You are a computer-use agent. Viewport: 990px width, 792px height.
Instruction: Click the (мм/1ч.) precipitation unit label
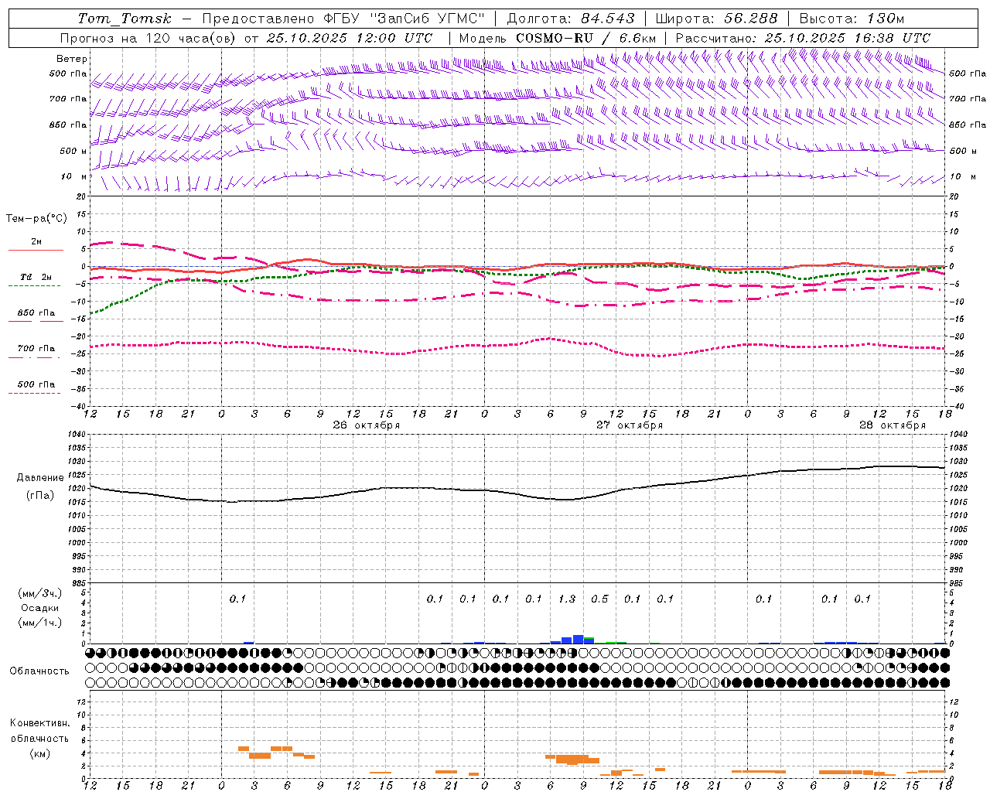[40, 623]
